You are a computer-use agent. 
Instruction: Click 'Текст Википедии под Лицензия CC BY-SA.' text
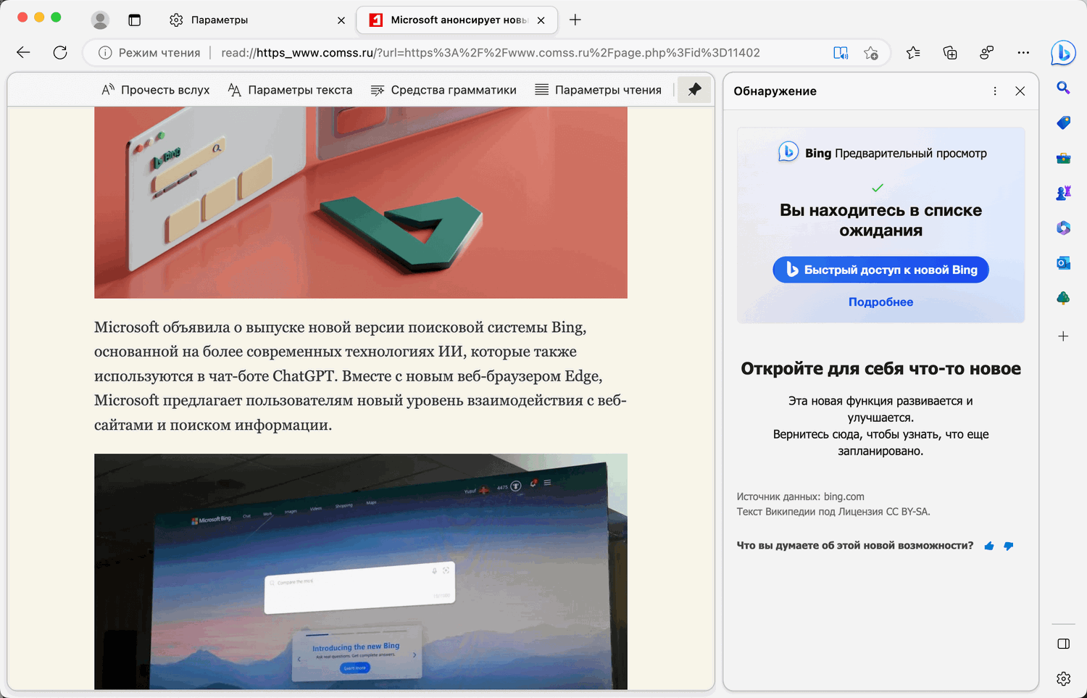click(833, 512)
